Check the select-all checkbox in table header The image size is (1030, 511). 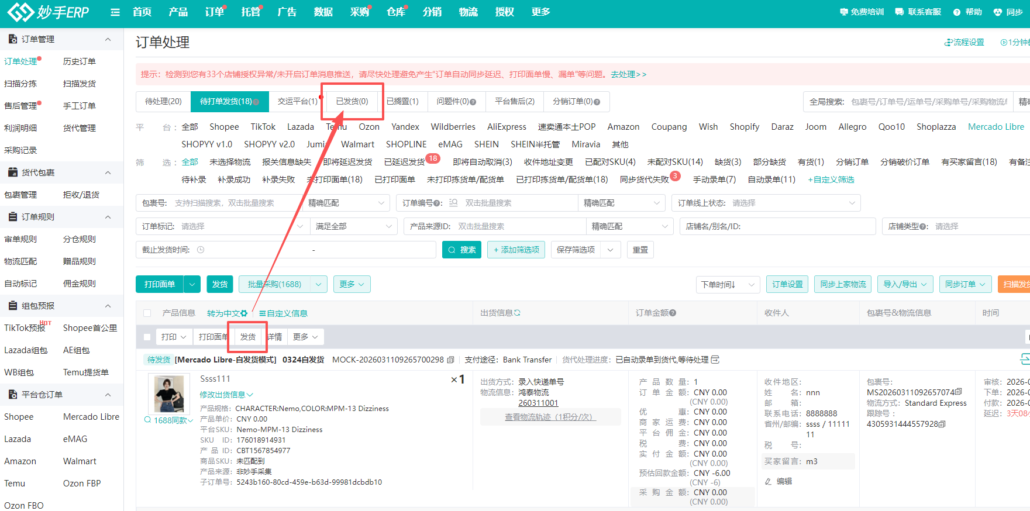click(x=147, y=313)
